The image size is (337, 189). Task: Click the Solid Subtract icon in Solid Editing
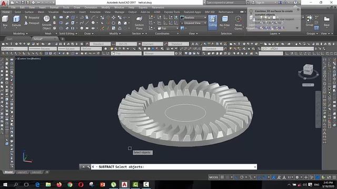[61, 23]
